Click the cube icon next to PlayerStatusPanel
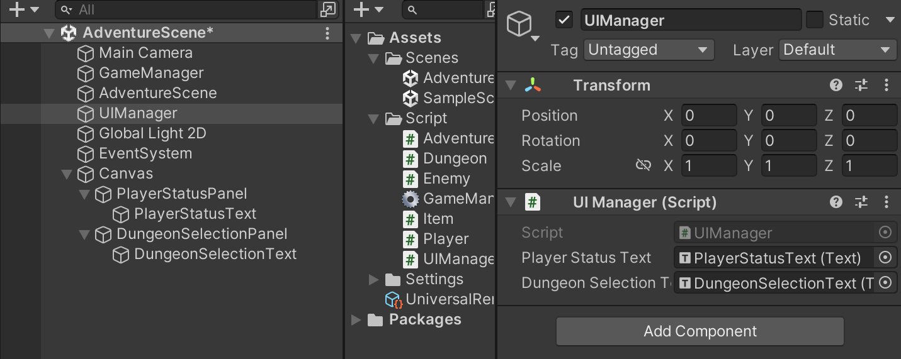The width and height of the screenshot is (901, 359). (103, 194)
